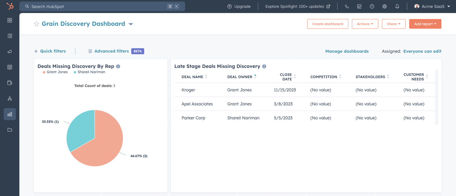Open the Actions dropdown

pos(365,24)
